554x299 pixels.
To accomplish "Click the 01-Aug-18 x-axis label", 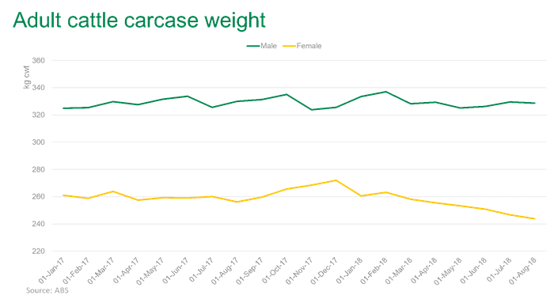I will [x=523, y=271].
